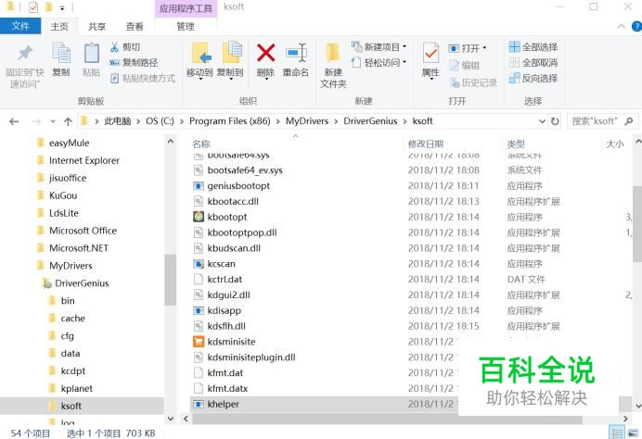The height and width of the screenshot is (439, 642).
Task: Collapse the ribbon with the chevron
Action: (x=621, y=27)
